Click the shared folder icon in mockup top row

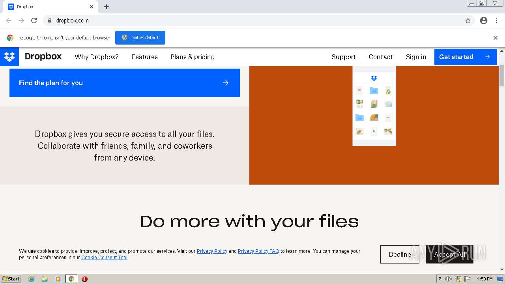(x=374, y=91)
